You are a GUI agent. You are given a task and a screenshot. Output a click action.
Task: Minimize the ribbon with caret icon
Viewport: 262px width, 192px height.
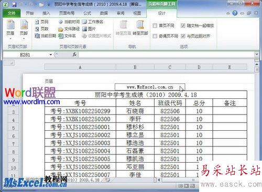228,13
